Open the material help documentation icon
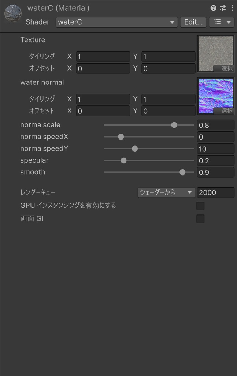 (x=214, y=8)
